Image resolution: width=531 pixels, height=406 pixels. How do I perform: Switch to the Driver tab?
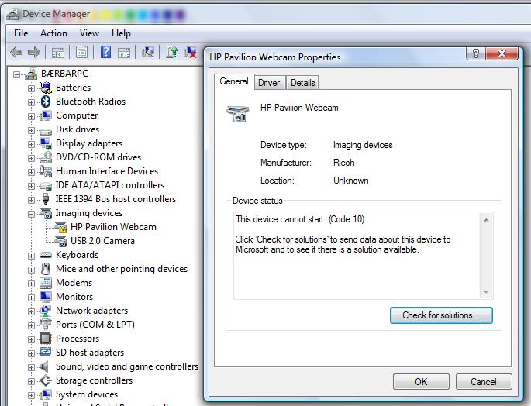click(x=269, y=83)
